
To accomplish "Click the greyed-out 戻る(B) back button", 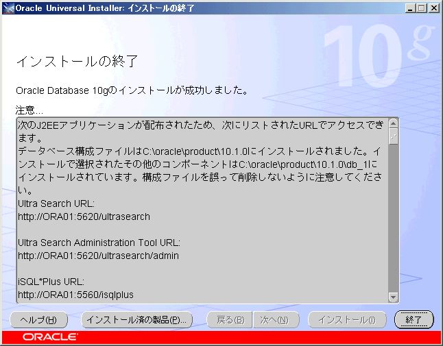I will pos(230,320).
